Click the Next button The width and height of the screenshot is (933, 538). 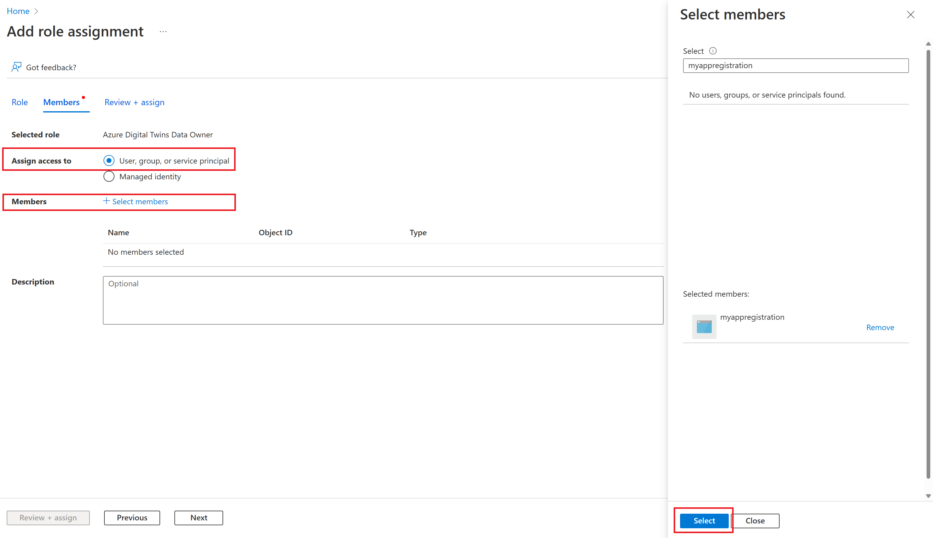(199, 518)
